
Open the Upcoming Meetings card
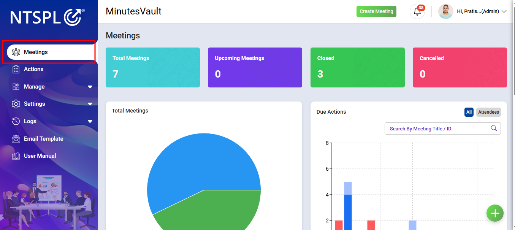click(255, 67)
